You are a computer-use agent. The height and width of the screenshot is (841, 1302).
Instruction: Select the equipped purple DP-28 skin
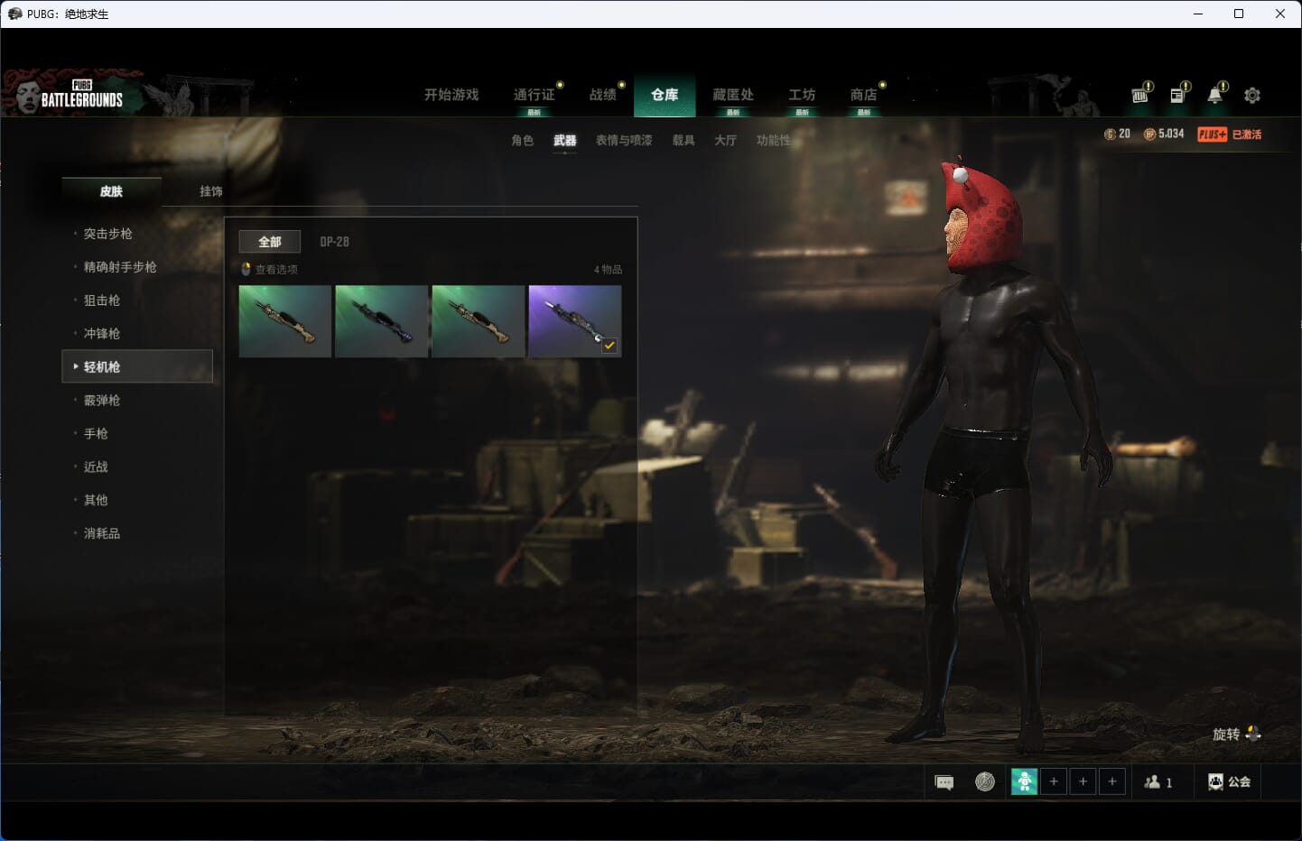574,321
